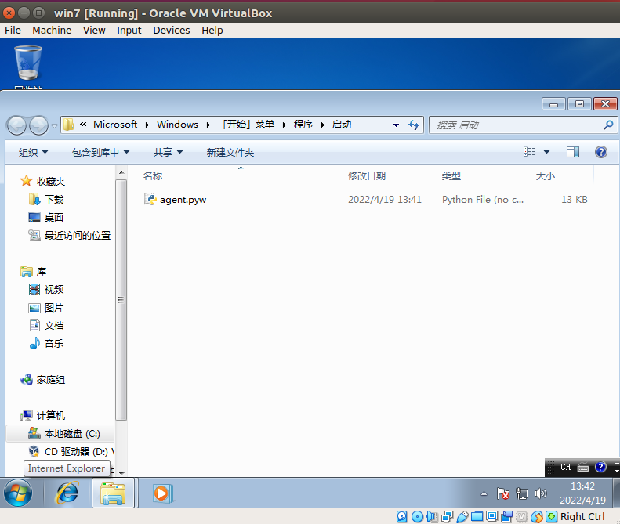Image resolution: width=620 pixels, height=524 pixels.
Task: Open recent pages dropdown beside forward arrow
Action: [54, 125]
